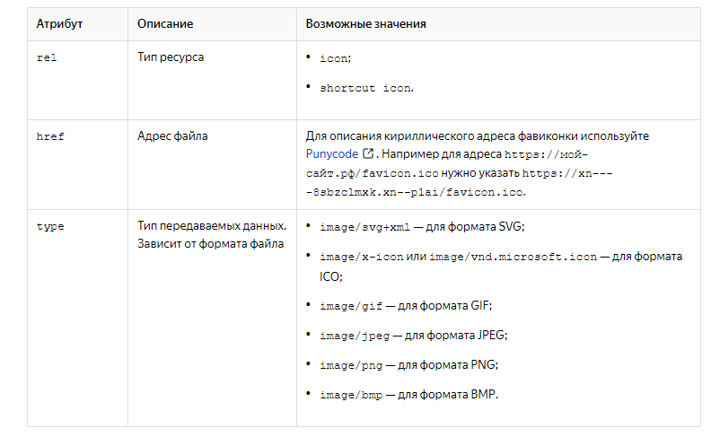Screen dimensions: 720x437
Task: Click the Тип ресурса description text
Action: pyautogui.click(x=171, y=57)
